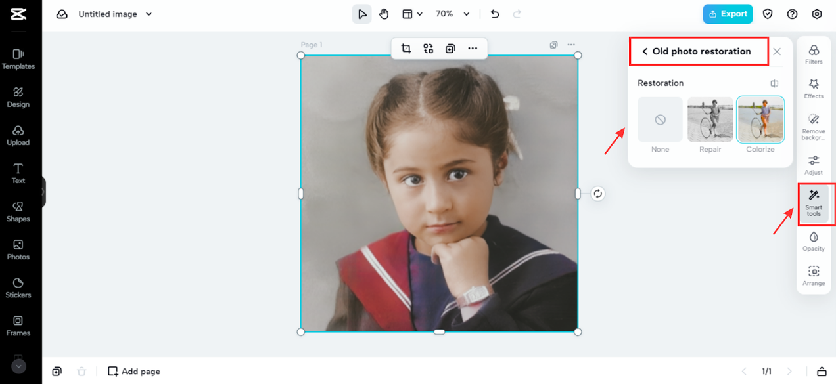Open more options in floating toolbar
836x384 pixels.
click(x=473, y=48)
